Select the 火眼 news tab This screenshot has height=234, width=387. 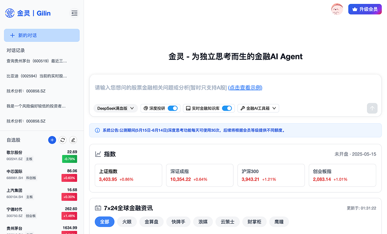(x=127, y=222)
